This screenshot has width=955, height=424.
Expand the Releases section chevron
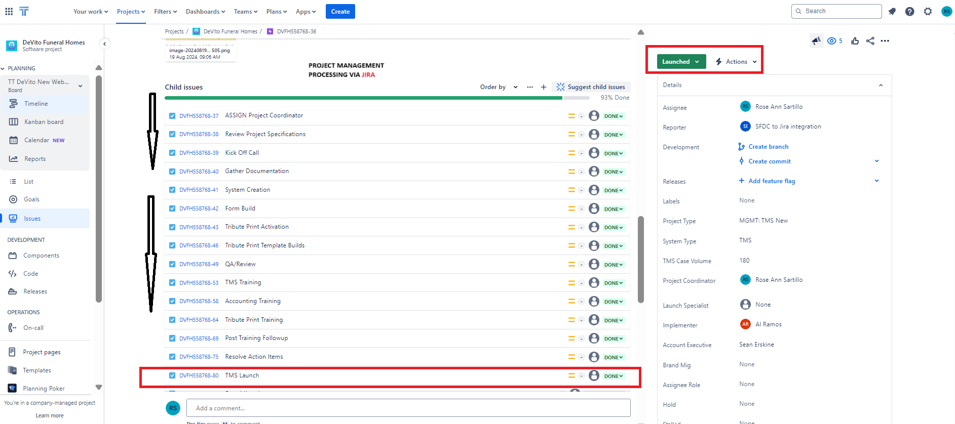[x=876, y=181]
